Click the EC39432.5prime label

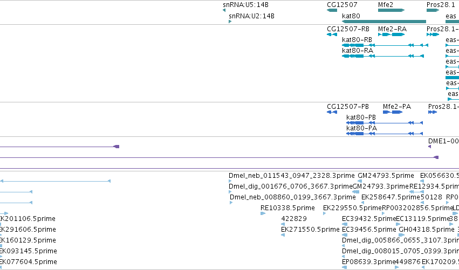(369, 219)
